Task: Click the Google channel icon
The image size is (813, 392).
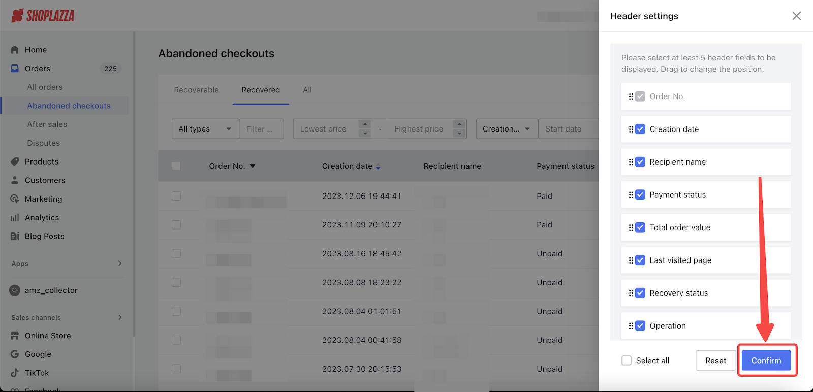Action: point(15,354)
